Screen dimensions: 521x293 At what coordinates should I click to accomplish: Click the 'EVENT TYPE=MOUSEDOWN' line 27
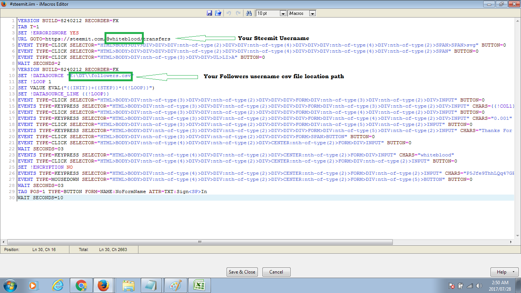245,179
